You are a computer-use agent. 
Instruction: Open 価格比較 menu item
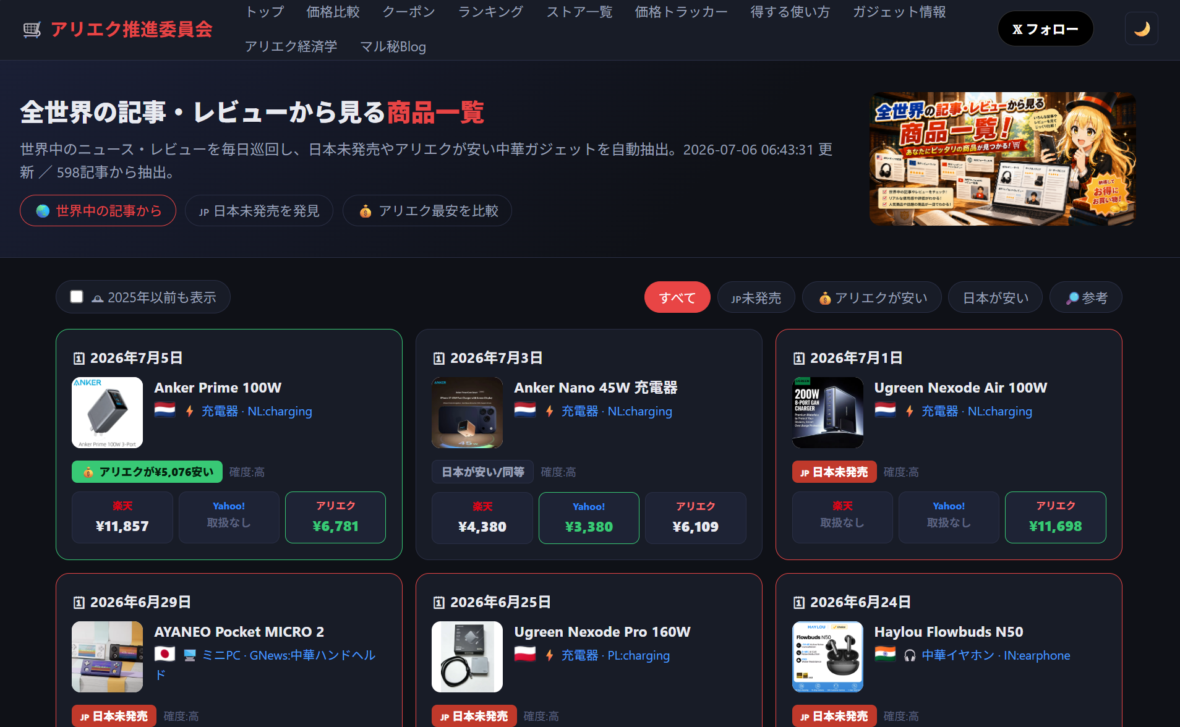click(x=333, y=12)
